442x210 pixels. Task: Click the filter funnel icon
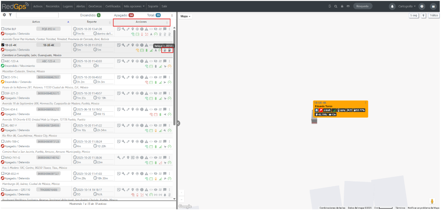10,15
